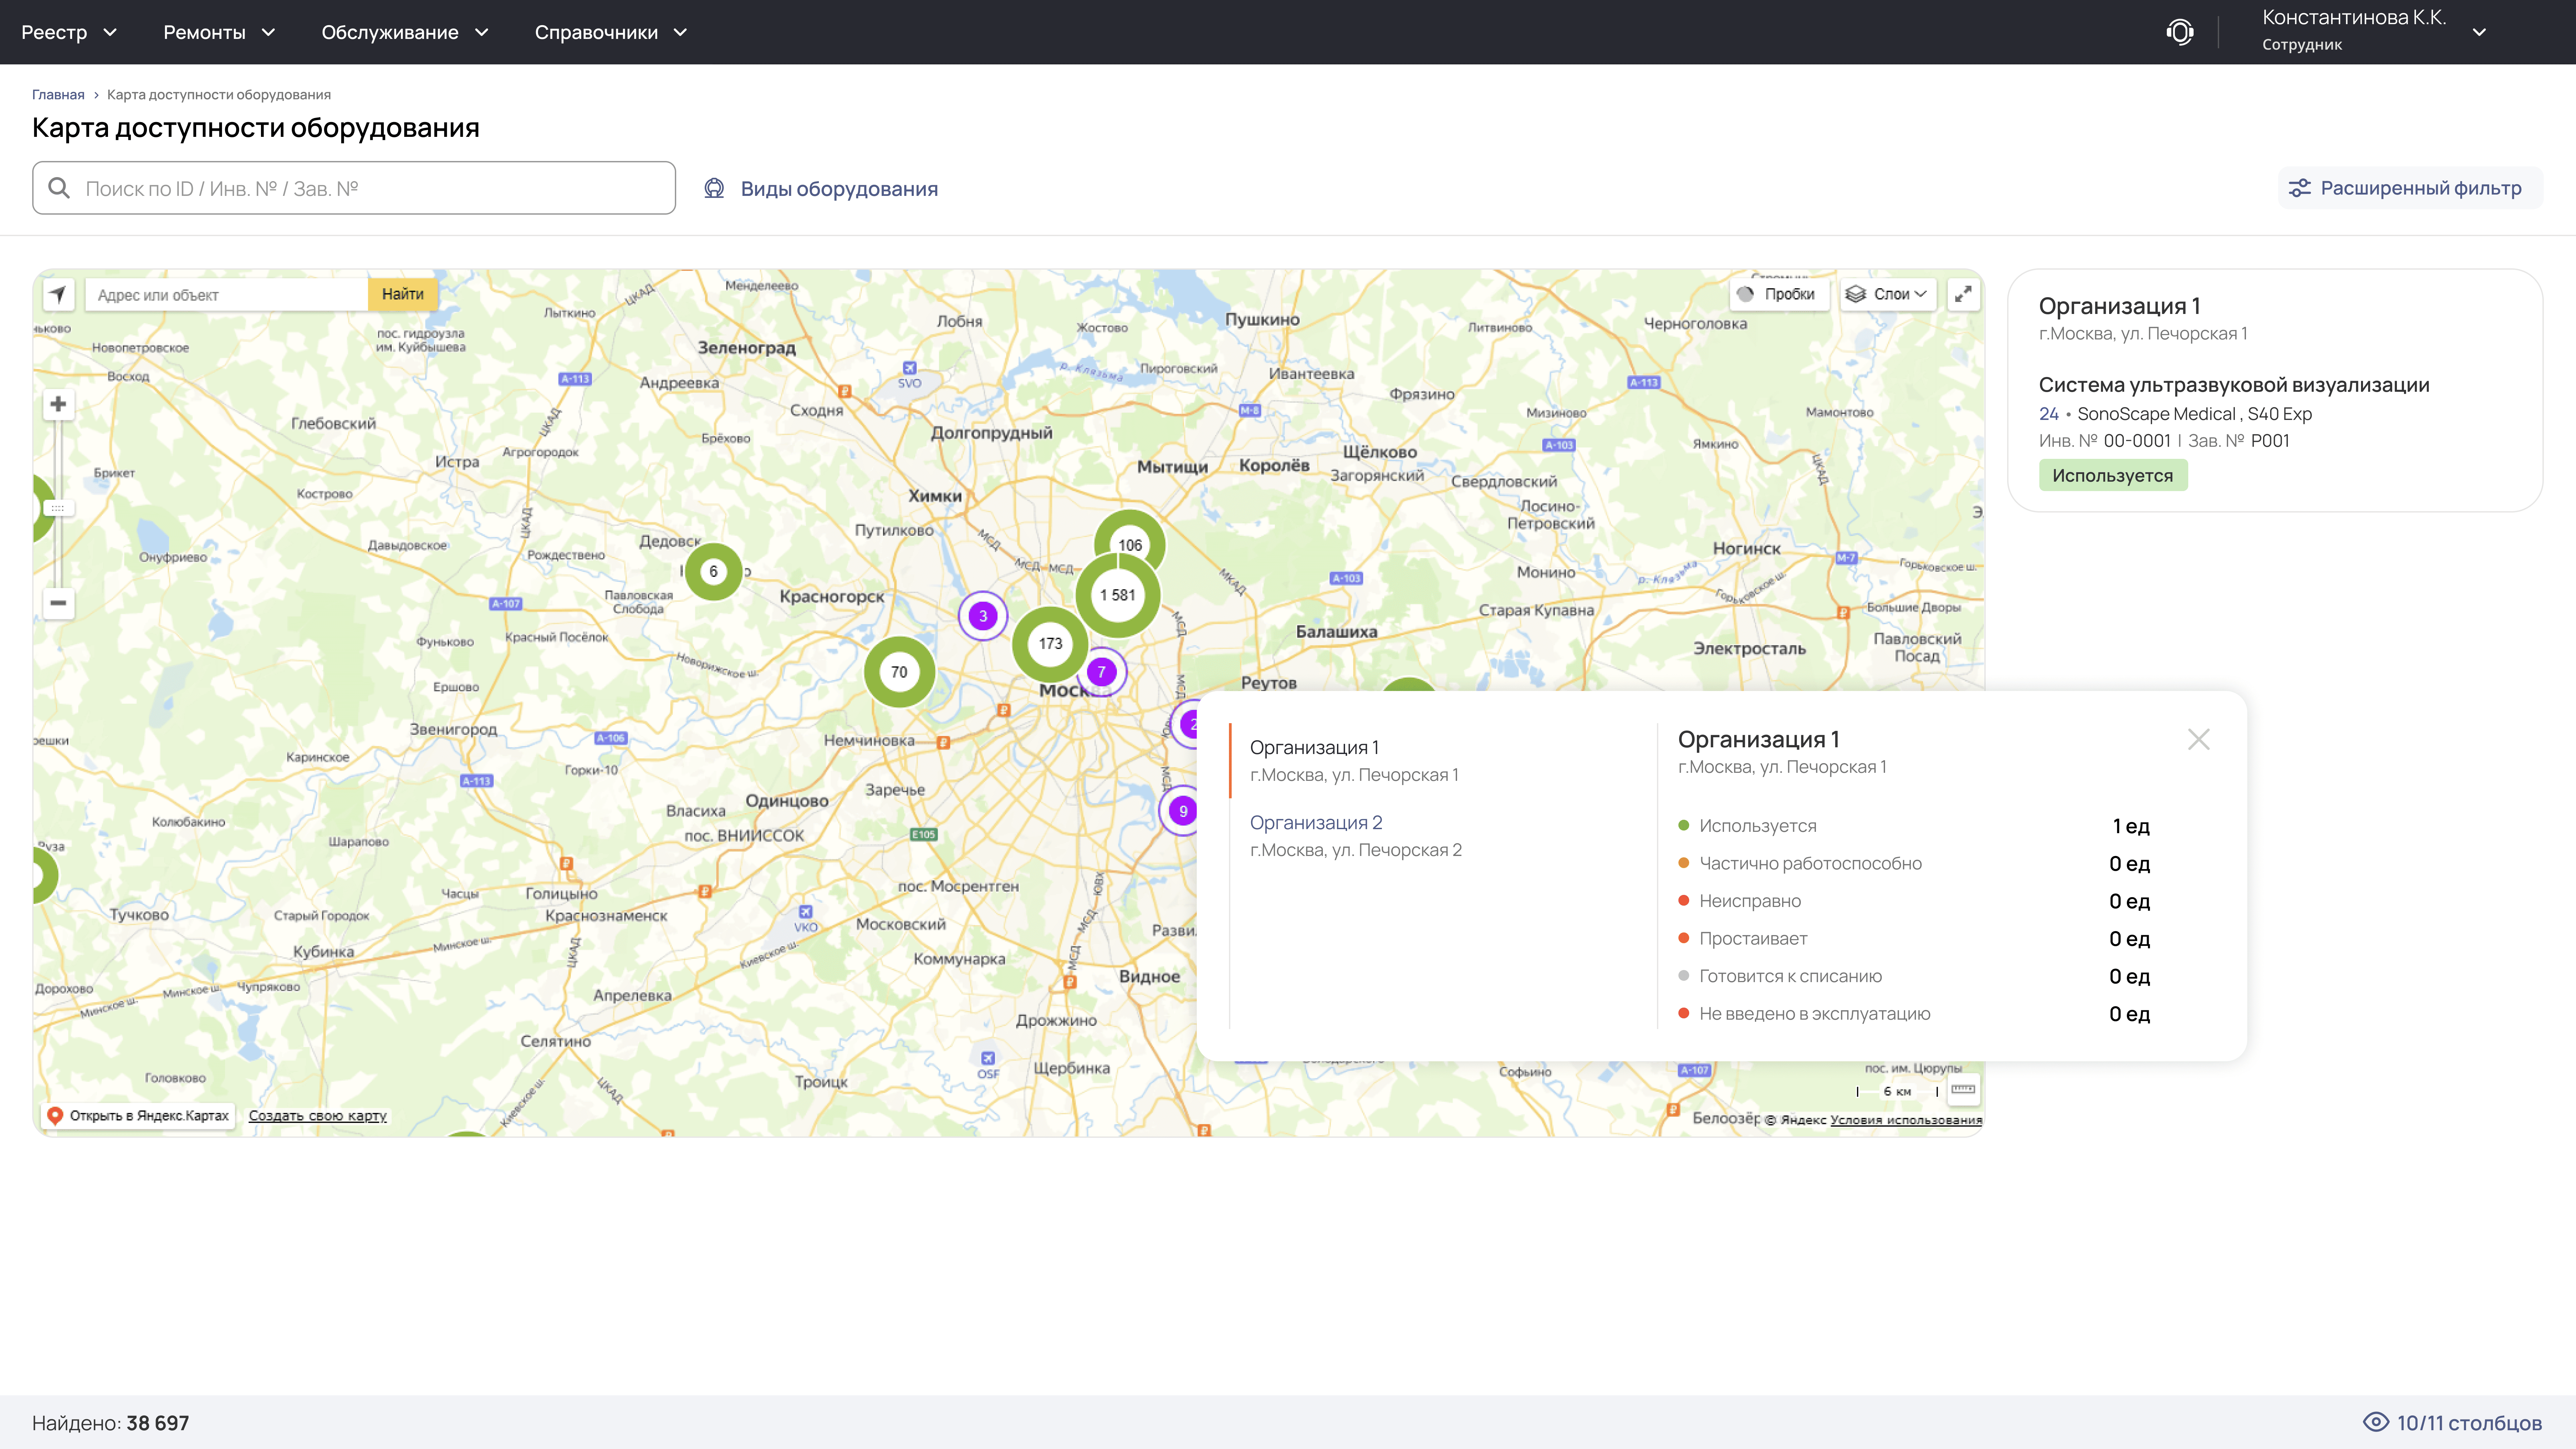Click the map geolocation arrow icon

(x=58, y=294)
